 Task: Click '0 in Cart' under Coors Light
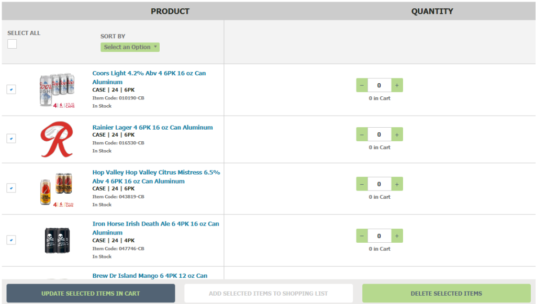[x=379, y=98]
